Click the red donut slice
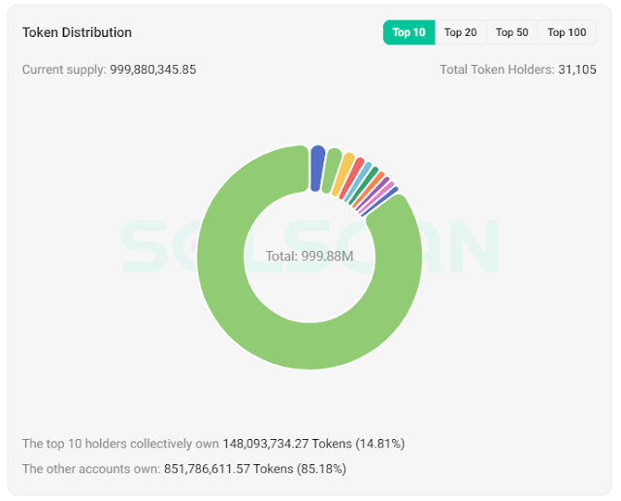This screenshot has height=501, width=621. pos(351,178)
